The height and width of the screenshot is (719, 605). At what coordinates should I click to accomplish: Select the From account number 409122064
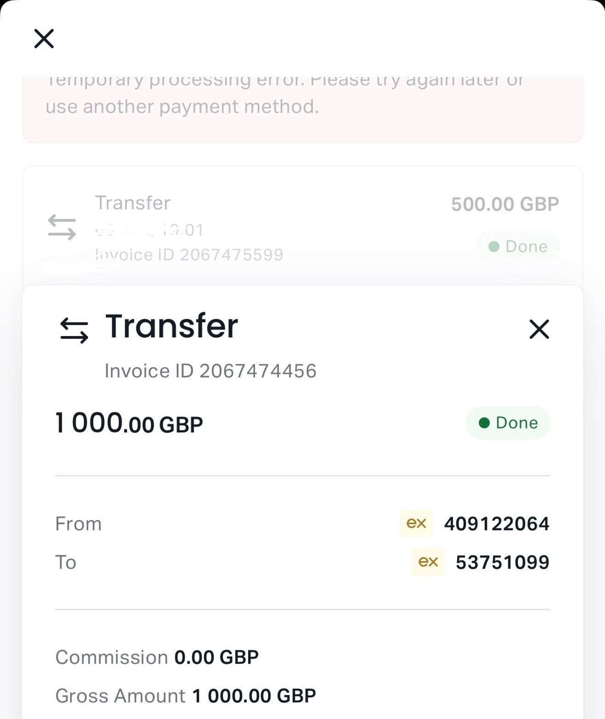[x=496, y=524]
